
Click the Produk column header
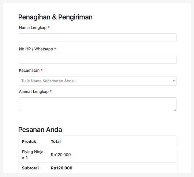pos(29,141)
